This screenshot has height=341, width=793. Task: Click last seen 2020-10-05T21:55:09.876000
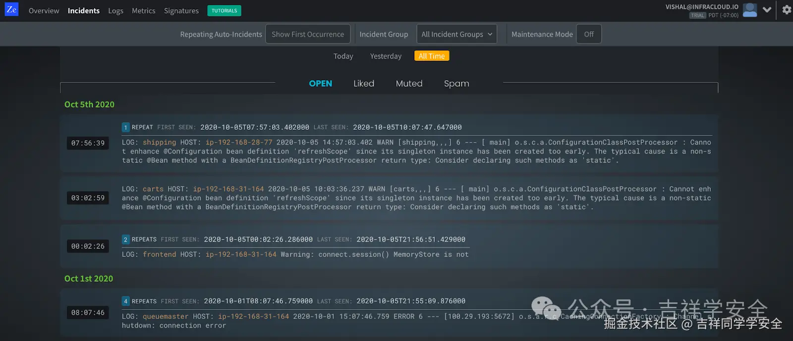pyautogui.click(x=411, y=301)
